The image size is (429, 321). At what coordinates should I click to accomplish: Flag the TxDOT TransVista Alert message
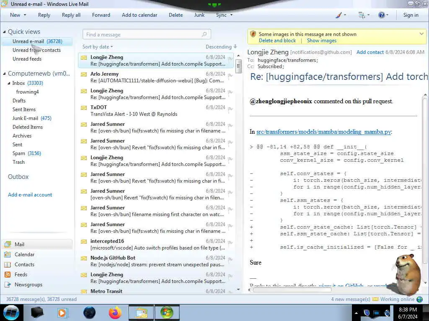(230, 109)
